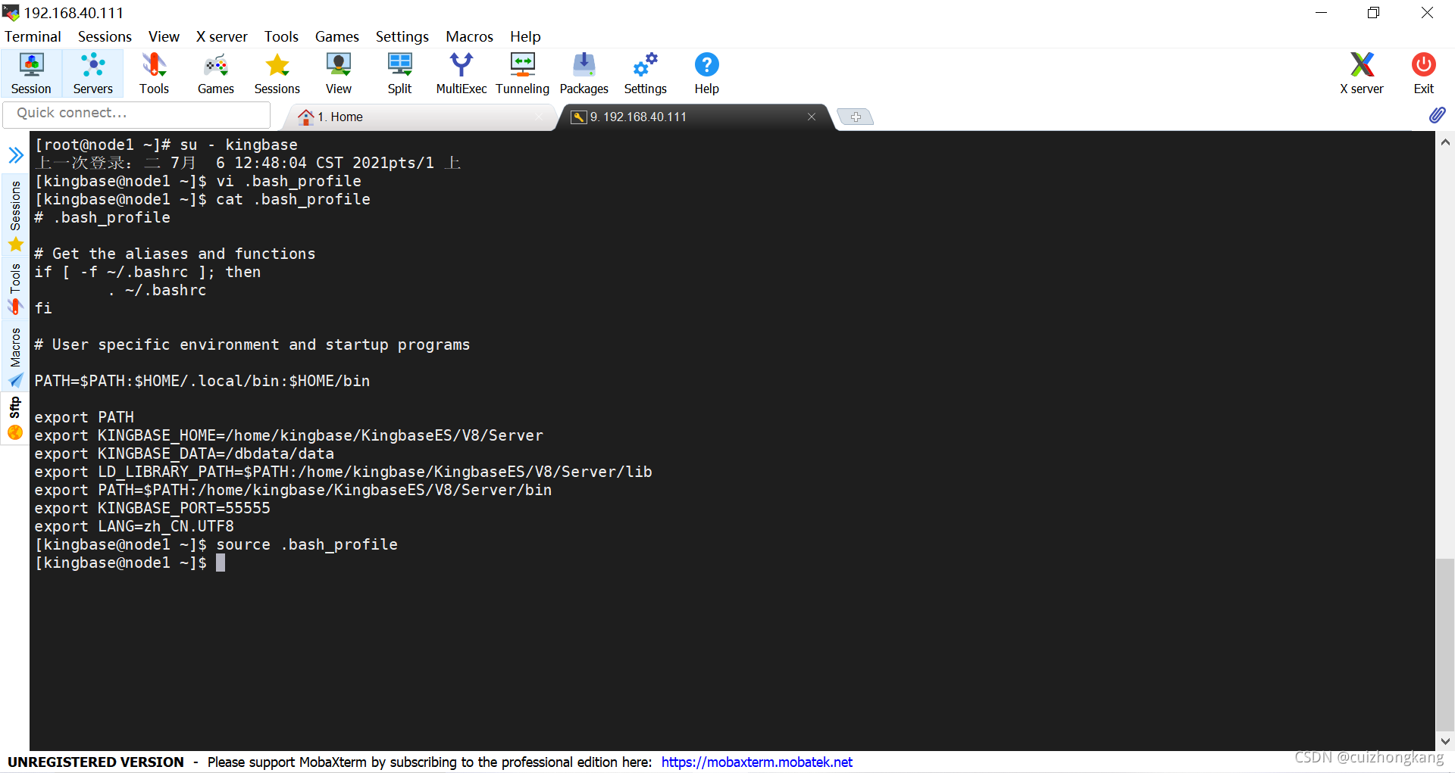Add a new tab with plus button
Viewport: 1455px width, 773px height.
tap(856, 117)
